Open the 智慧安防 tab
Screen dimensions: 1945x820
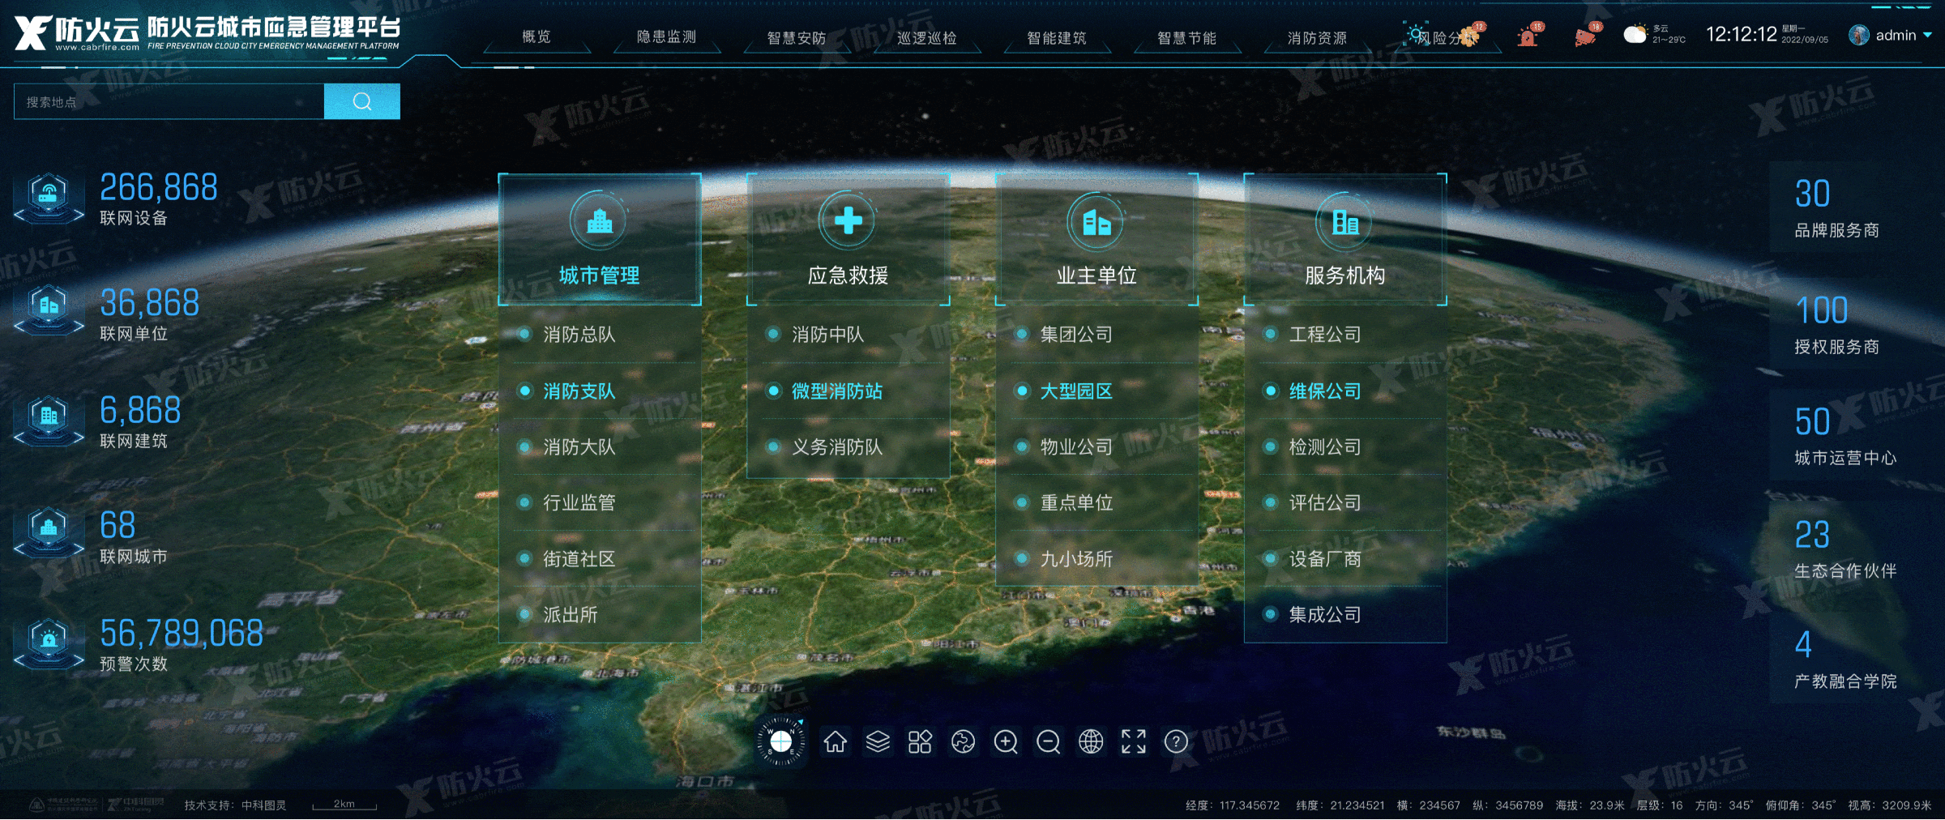pyautogui.click(x=797, y=38)
